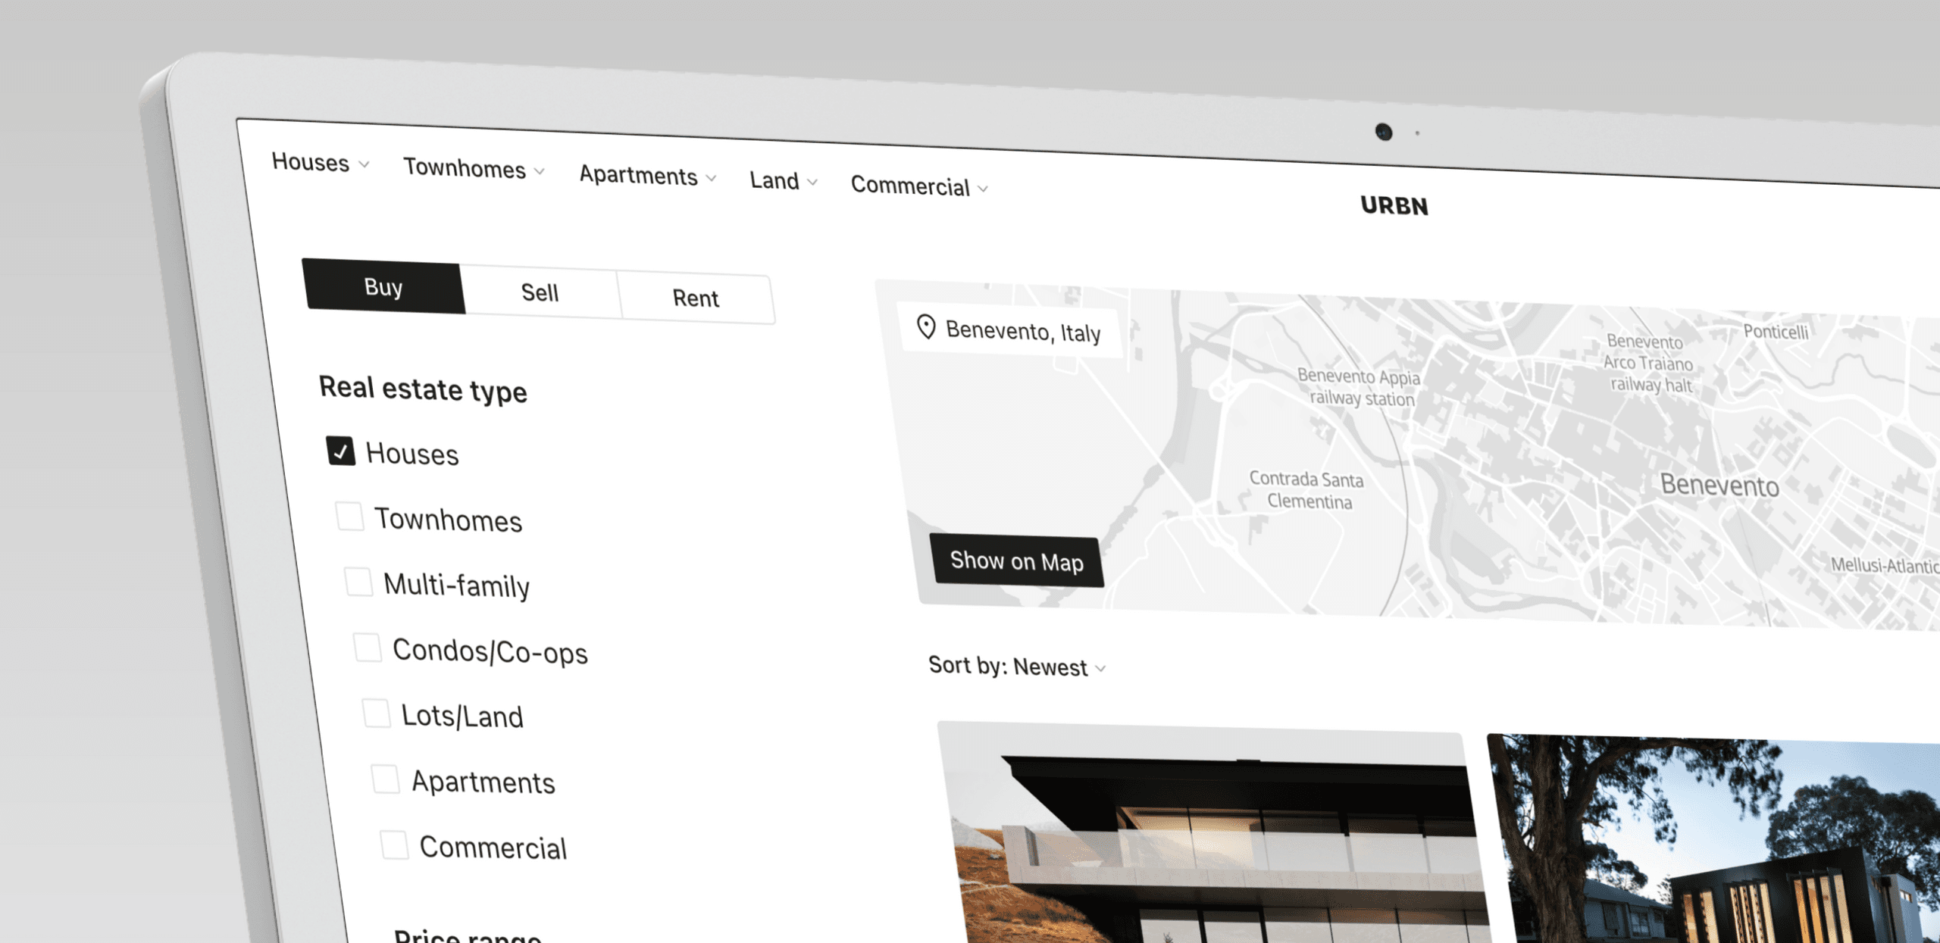The width and height of the screenshot is (1940, 943).
Task: Click the Show on Map button
Action: (1015, 561)
